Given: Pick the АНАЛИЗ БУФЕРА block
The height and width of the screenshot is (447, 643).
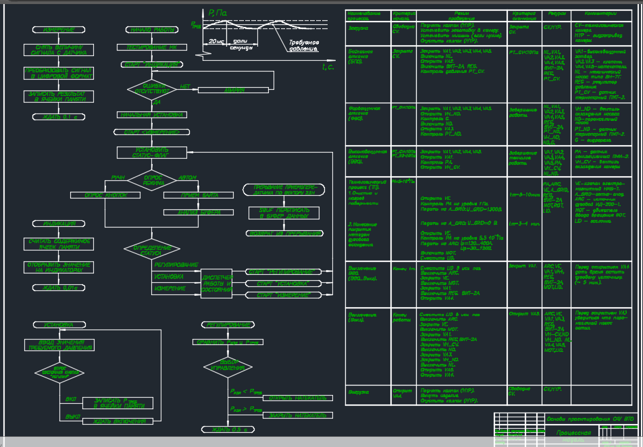Looking at the screenshot, I should click(199, 213).
